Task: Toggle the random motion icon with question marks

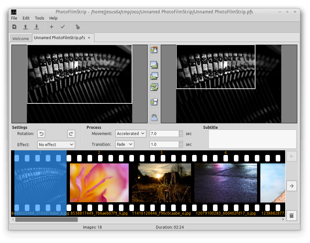Action: (154, 50)
